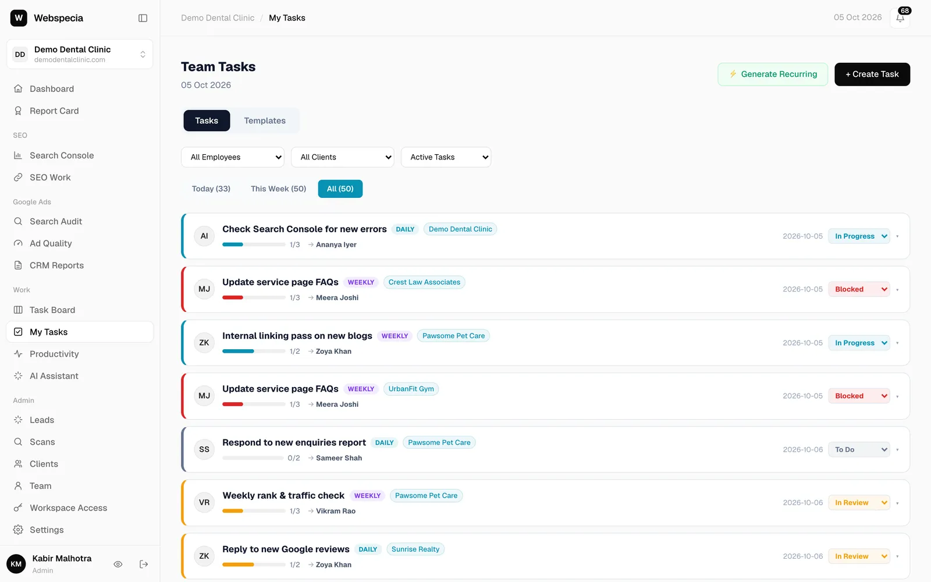Click the Report Card ribbon icon
Image resolution: width=931 pixels, height=582 pixels.
tap(18, 111)
